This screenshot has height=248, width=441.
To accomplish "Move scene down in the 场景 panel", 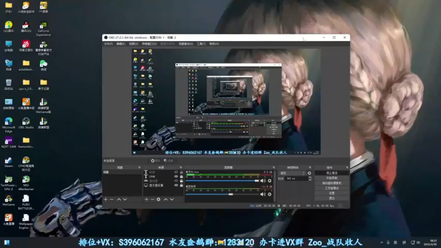I will click(x=125, y=200).
